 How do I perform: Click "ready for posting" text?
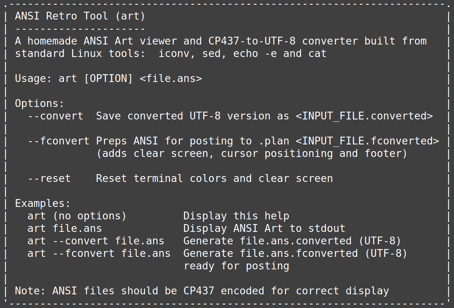236,266
